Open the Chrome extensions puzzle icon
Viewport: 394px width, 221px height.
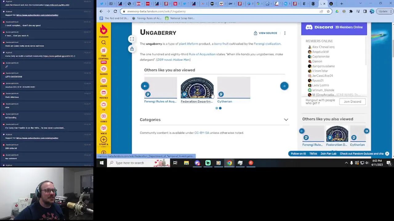(x=351, y=11)
